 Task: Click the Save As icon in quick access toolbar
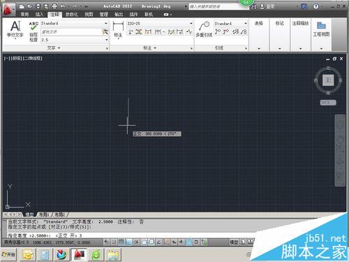pyautogui.click(x=46, y=6)
